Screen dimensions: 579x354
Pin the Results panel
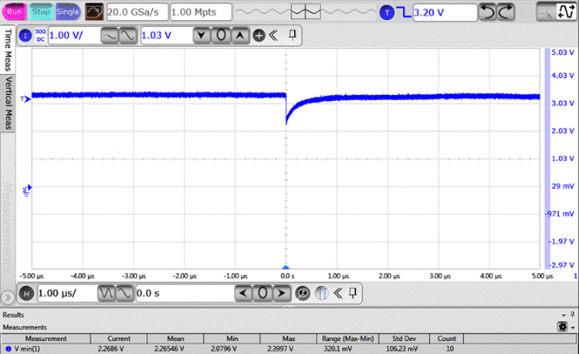(x=572, y=315)
